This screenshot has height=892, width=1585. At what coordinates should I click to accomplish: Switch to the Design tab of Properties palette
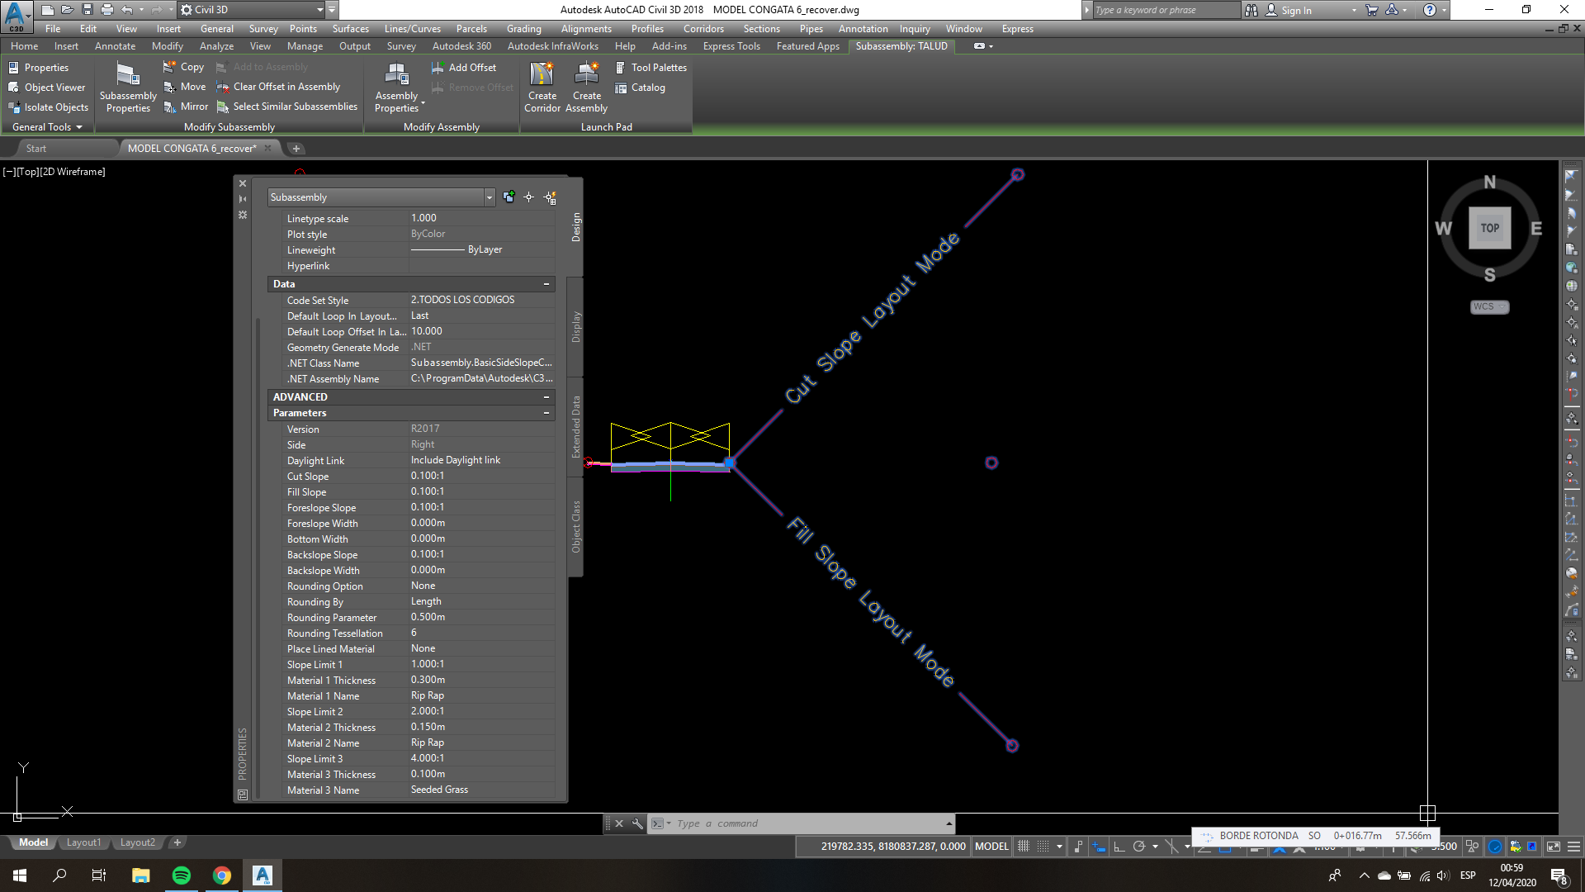pos(576,227)
